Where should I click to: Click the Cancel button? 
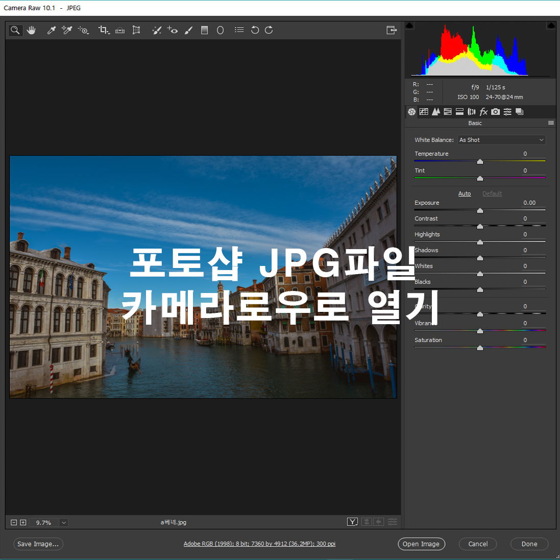(478, 544)
